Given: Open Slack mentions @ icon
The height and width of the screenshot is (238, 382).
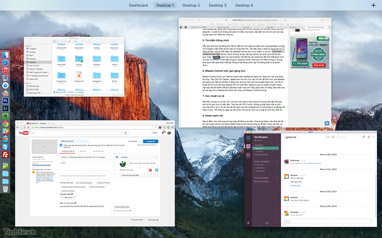Looking at the screenshot, I should click(363, 137).
